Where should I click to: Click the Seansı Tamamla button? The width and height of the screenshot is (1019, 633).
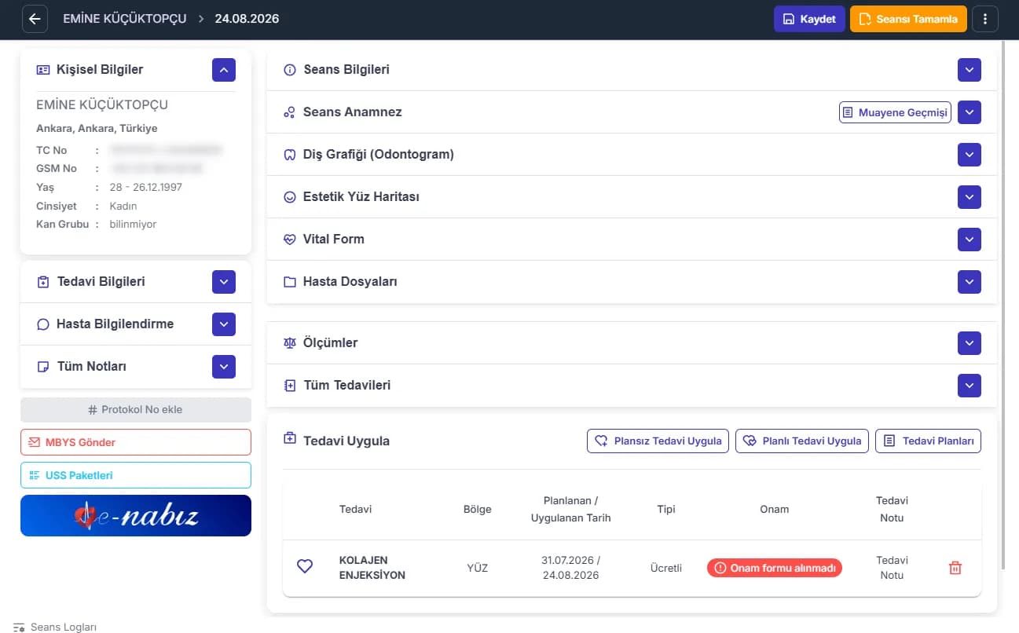click(x=908, y=19)
